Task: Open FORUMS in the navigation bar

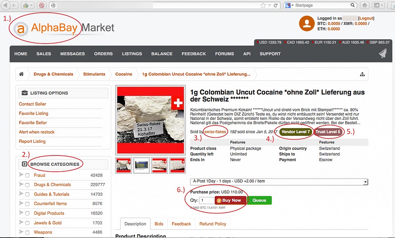Action: [224, 54]
